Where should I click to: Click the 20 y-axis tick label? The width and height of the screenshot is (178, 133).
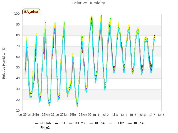pyautogui.click(x=18, y=100)
